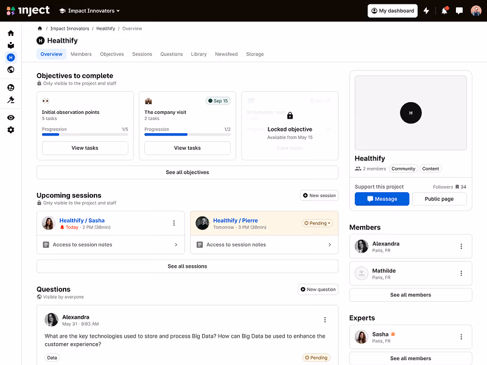487x365 pixels.
Task: Open the chat messages icon
Action: tap(459, 11)
